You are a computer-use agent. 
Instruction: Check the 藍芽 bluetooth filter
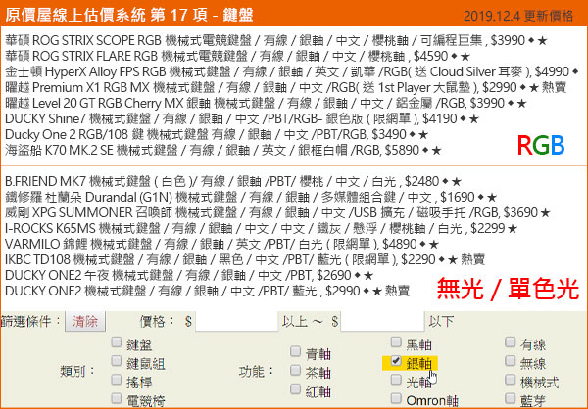(x=510, y=398)
